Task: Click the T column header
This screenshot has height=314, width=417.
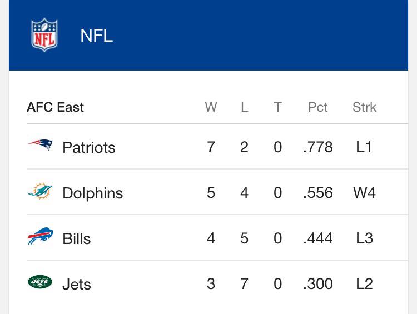Action: (x=277, y=107)
